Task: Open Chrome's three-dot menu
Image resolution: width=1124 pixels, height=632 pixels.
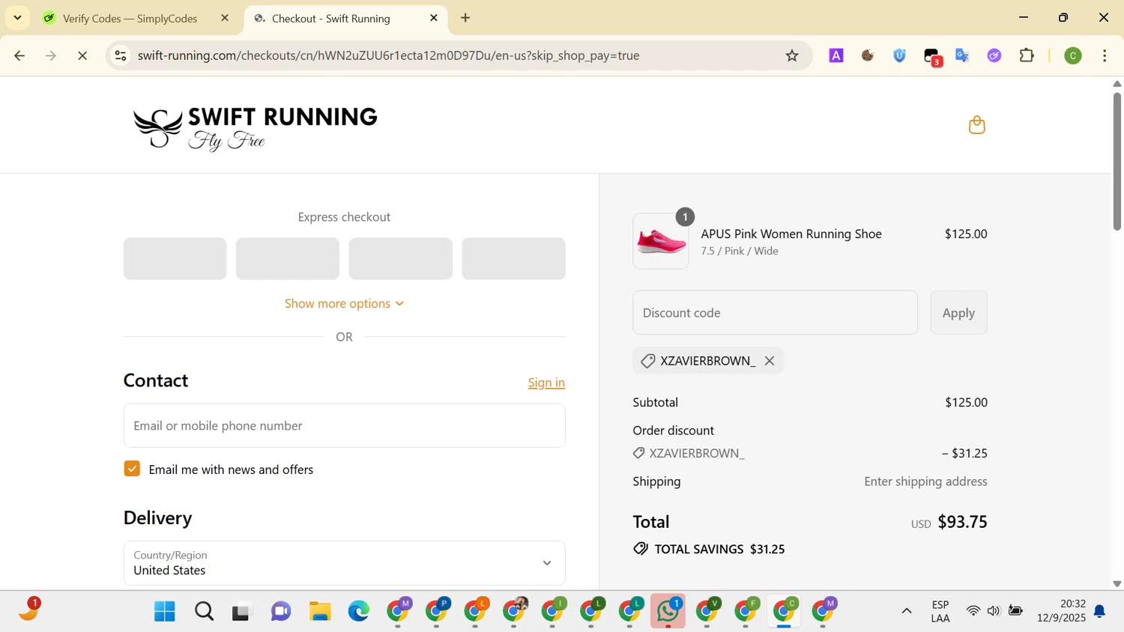Action: [1105, 55]
